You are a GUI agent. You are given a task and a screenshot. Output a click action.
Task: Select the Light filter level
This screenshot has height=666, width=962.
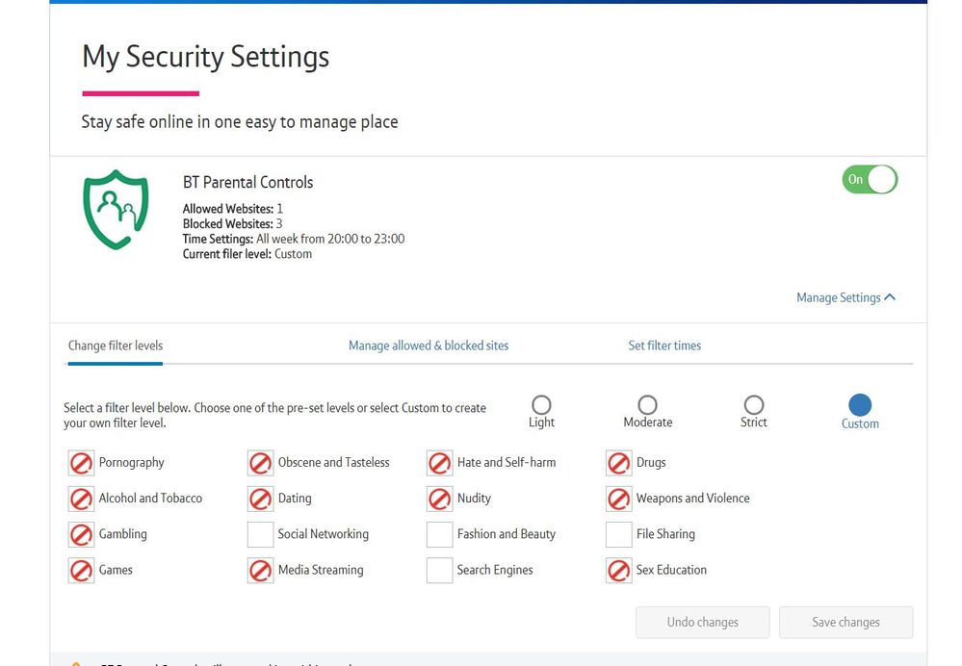pyautogui.click(x=541, y=405)
